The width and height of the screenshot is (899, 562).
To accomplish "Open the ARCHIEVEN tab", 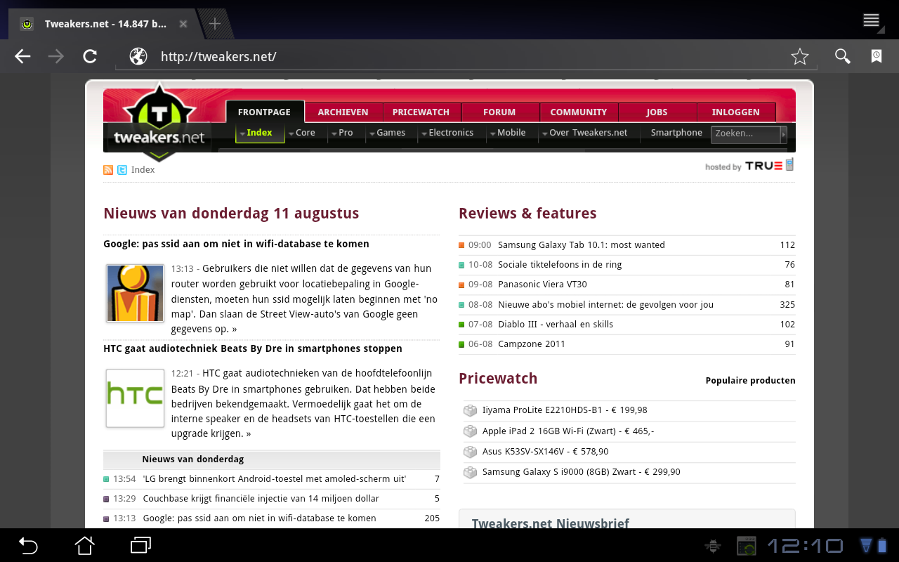I will click(343, 112).
